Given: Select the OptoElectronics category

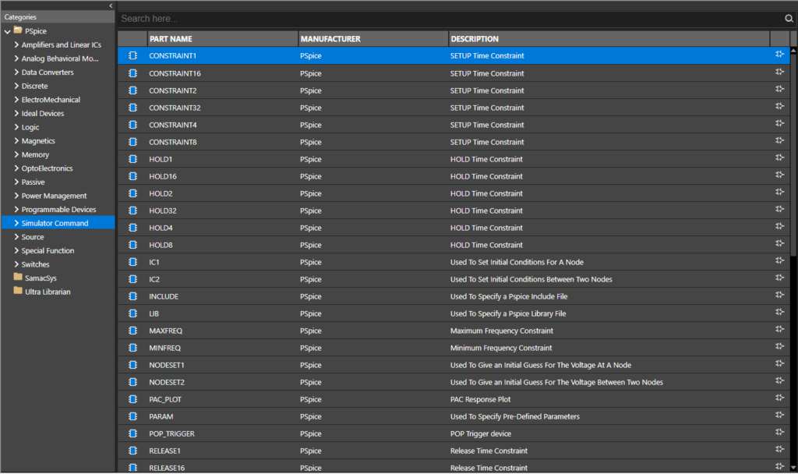Looking at the screenshot, I should (47, 168).
